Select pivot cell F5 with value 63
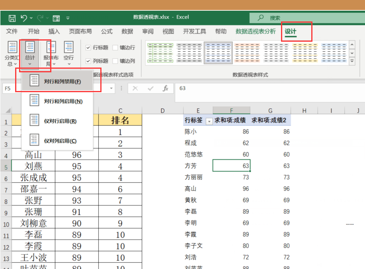Screen dimensions: 365x269 tap(231, 166)
